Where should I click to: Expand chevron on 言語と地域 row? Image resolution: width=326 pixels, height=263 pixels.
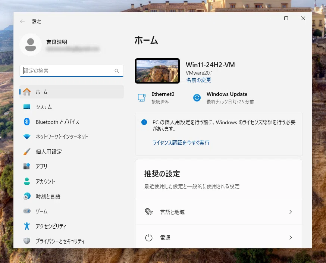(291, 212)
